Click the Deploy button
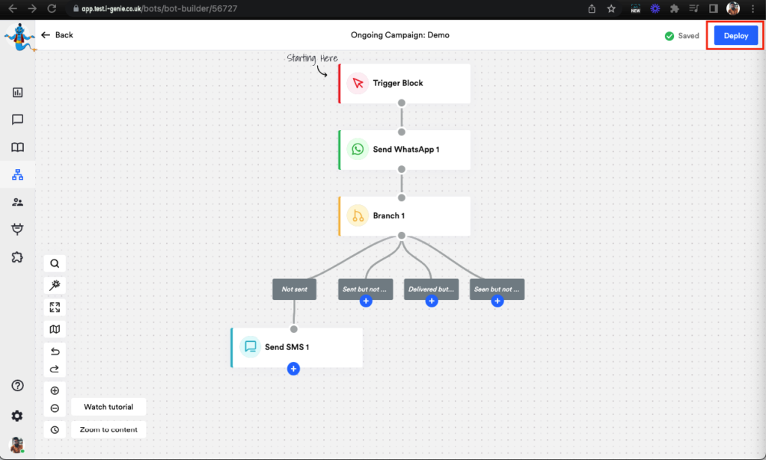This screenshot has height=460, width=766. coord(735,35)
